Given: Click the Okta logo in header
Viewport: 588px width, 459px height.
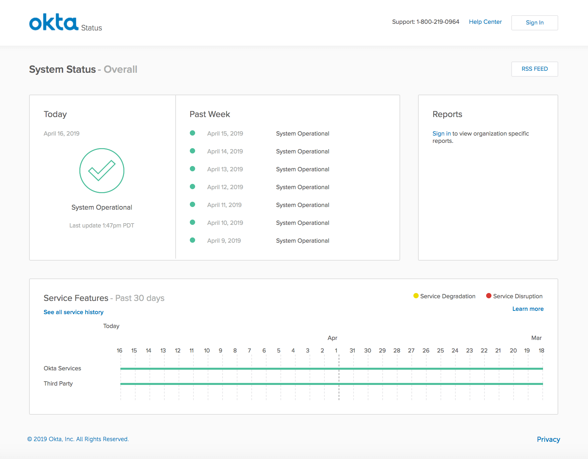Looking at the screenshot, I should coord(54,22).
